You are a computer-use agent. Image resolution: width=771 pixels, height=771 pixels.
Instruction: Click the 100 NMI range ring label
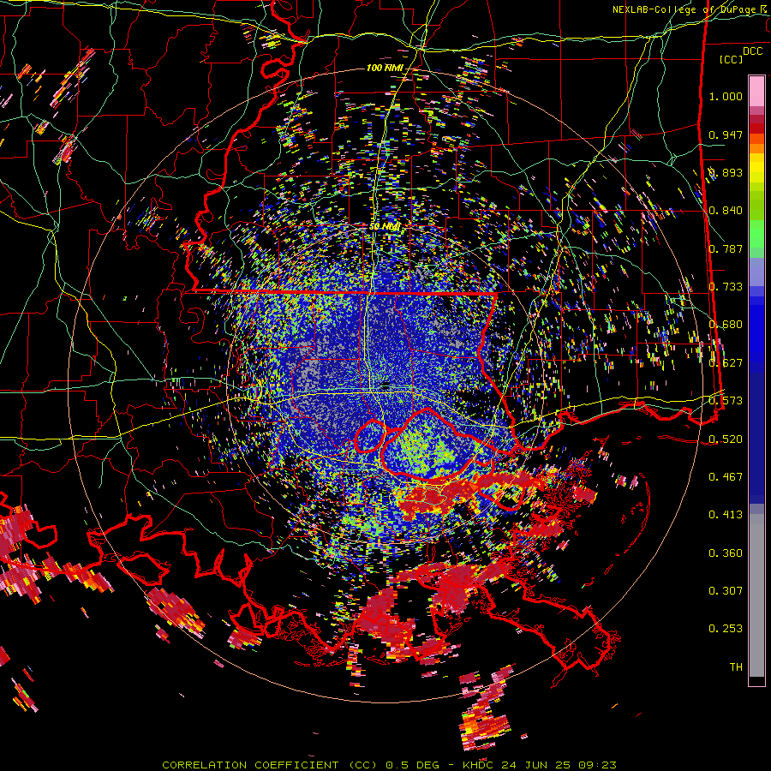coord(385,68)
